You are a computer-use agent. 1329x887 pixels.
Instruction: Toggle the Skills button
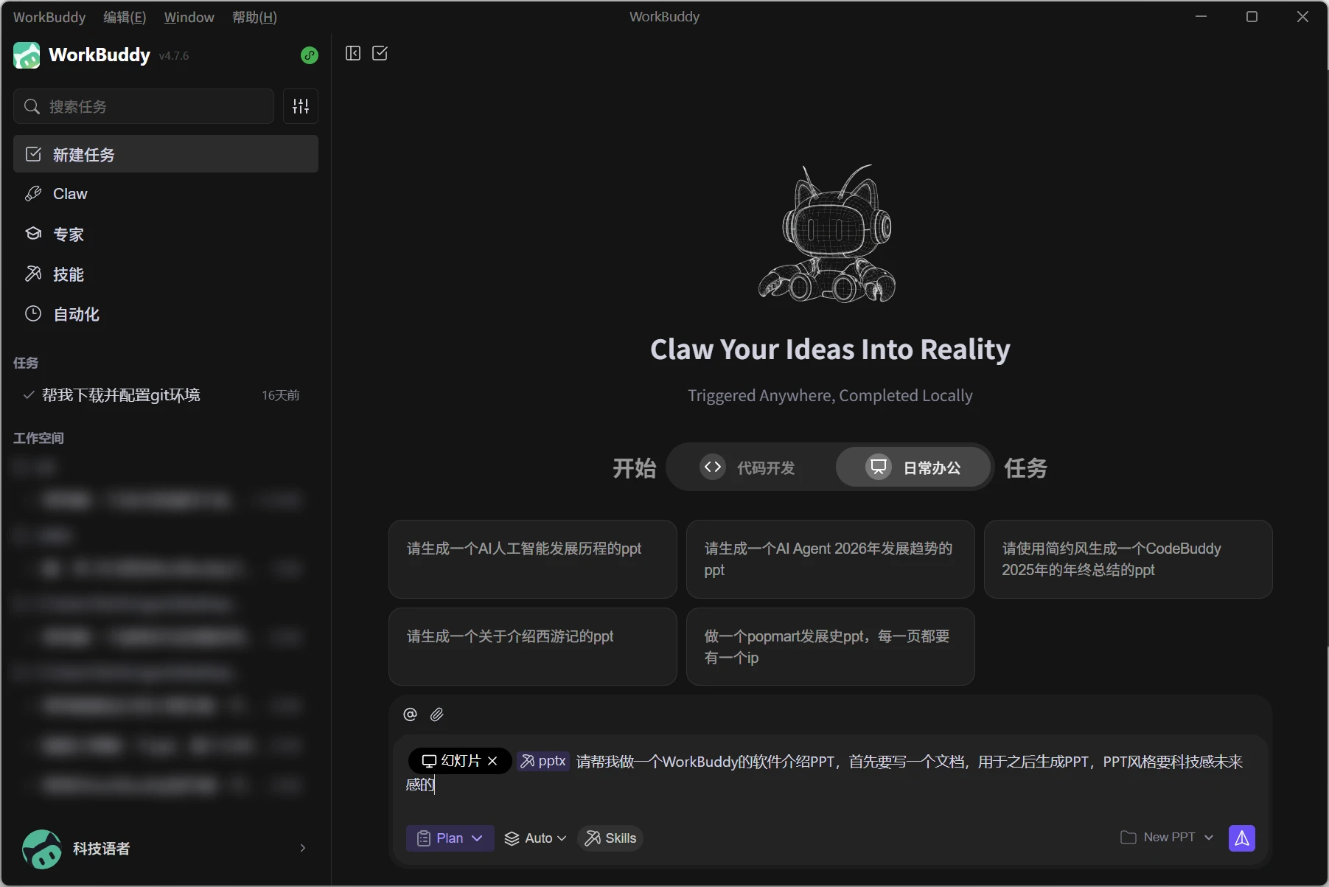coord(610,838)
